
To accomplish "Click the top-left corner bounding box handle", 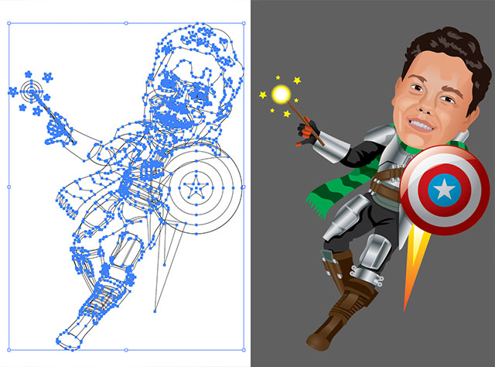I will (x=9, y=23).
